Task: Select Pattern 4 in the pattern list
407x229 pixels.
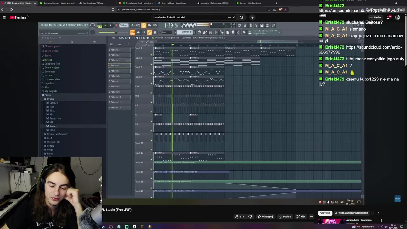Action: (120, 66)
